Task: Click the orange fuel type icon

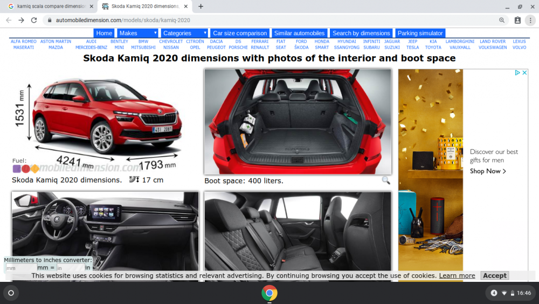Action: [x=34, y=168]
